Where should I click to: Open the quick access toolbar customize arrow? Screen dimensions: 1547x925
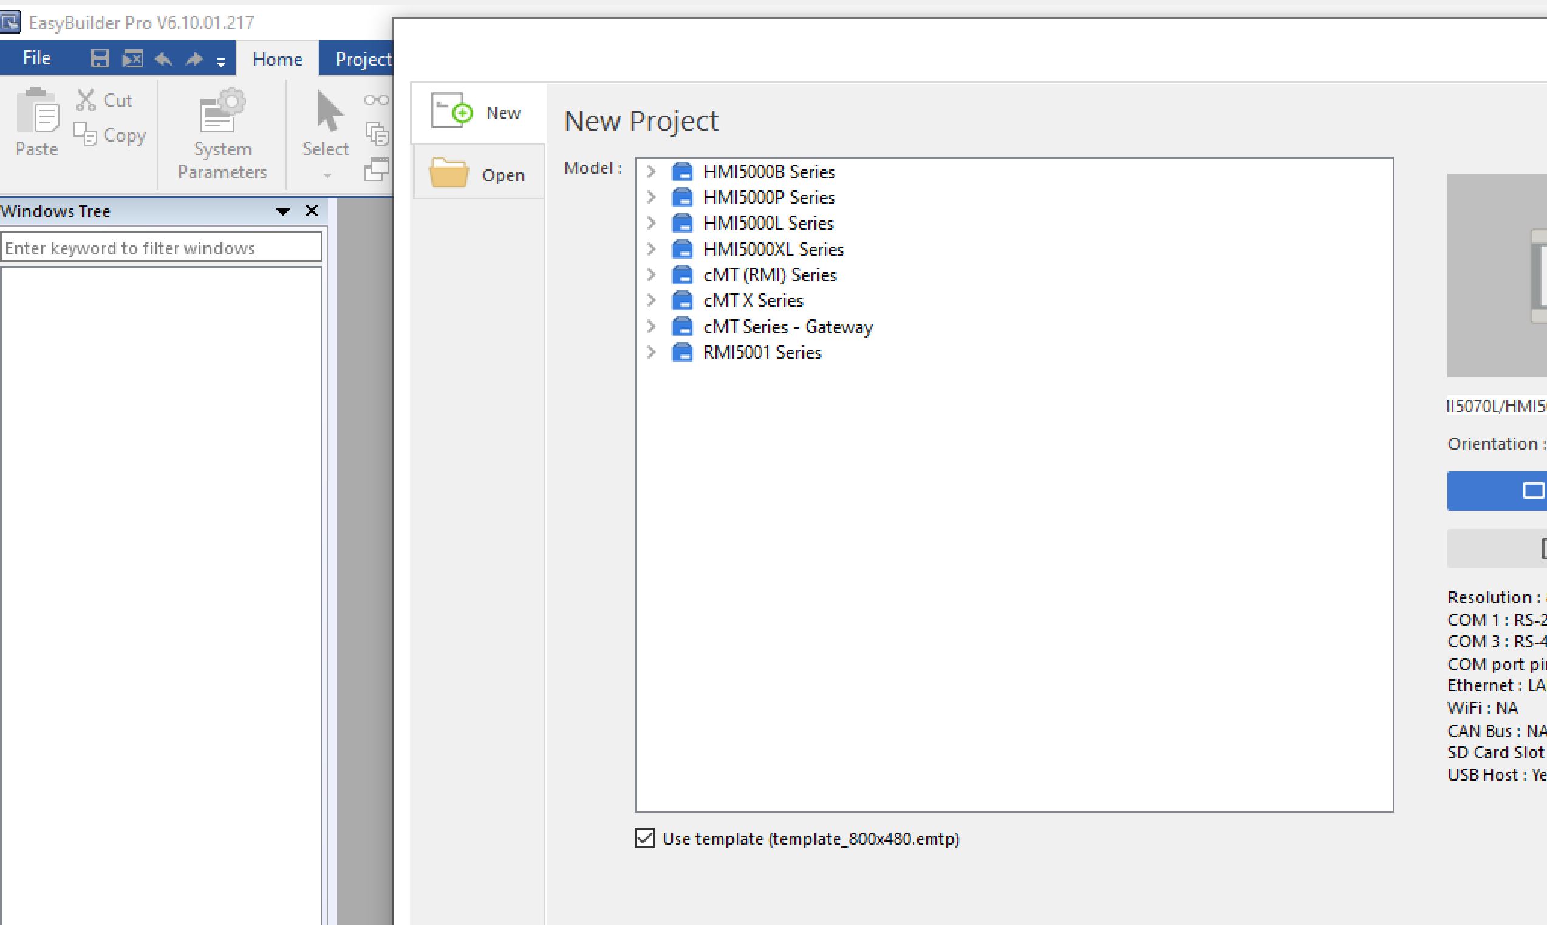coord(220,61)
